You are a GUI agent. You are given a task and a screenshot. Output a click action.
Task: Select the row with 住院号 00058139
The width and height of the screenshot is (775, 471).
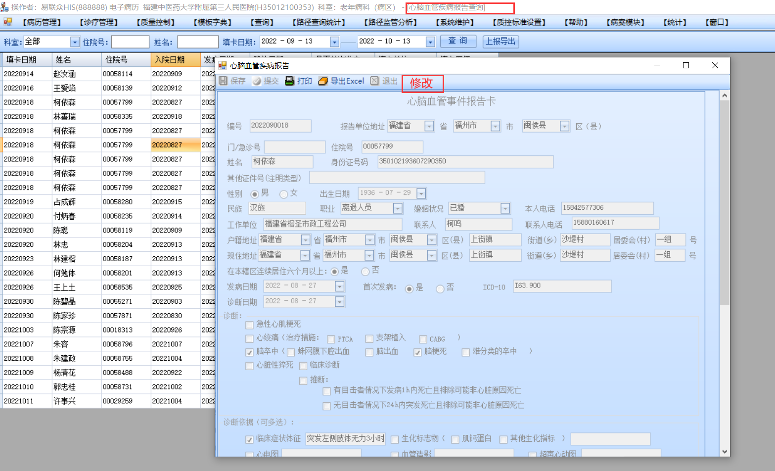tap(108, 88)
